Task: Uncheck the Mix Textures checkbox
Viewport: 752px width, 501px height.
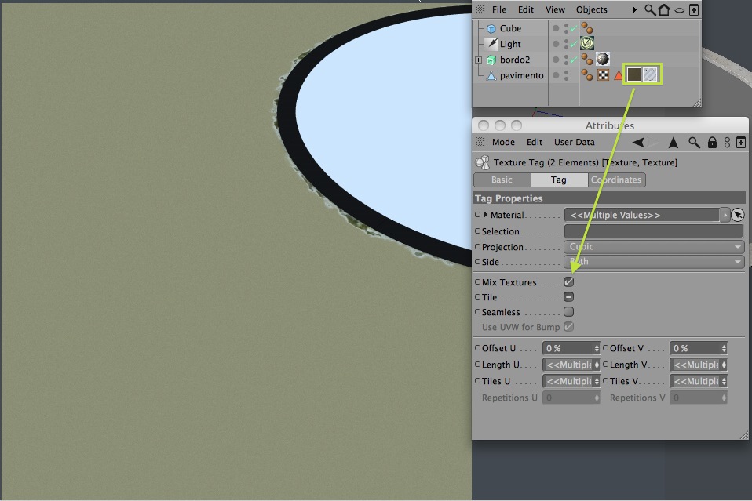Action: coord(569,282)
